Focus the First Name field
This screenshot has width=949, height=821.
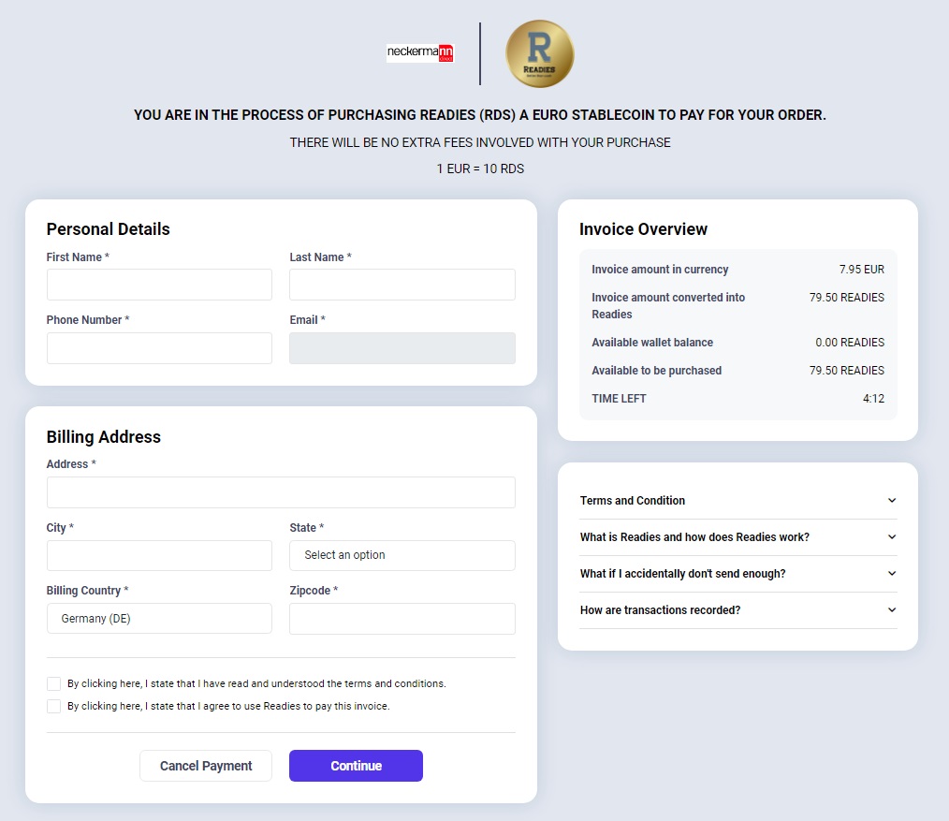[x=159, y=285]
